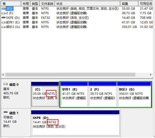This screenshot has height=138, width=155.
Task: Sort by the 文件系统 column header
Action: (x=48, y=4)
